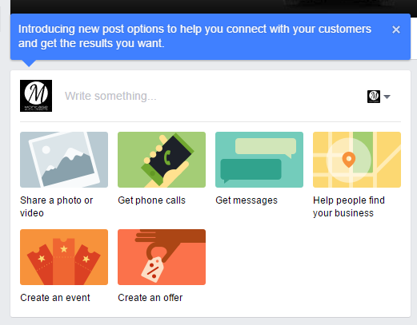Expand the posting identity dropdown arrow
The image size is (417, 325).
pyautogui.click(x=387, y=97)
